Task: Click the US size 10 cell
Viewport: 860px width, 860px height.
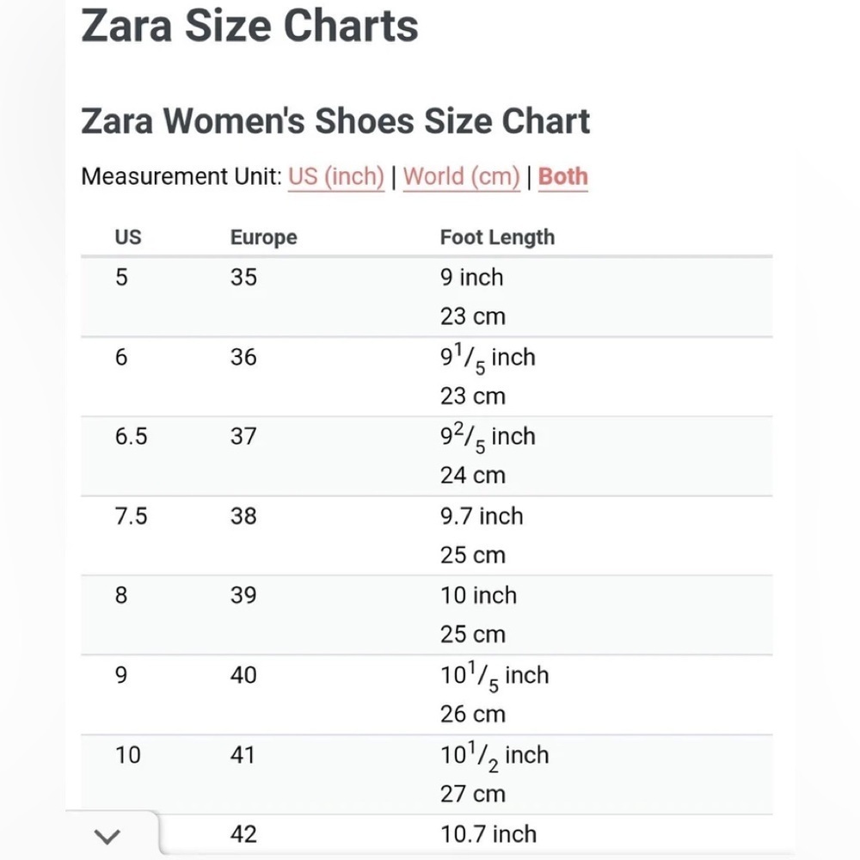Action: coord(128,755)
